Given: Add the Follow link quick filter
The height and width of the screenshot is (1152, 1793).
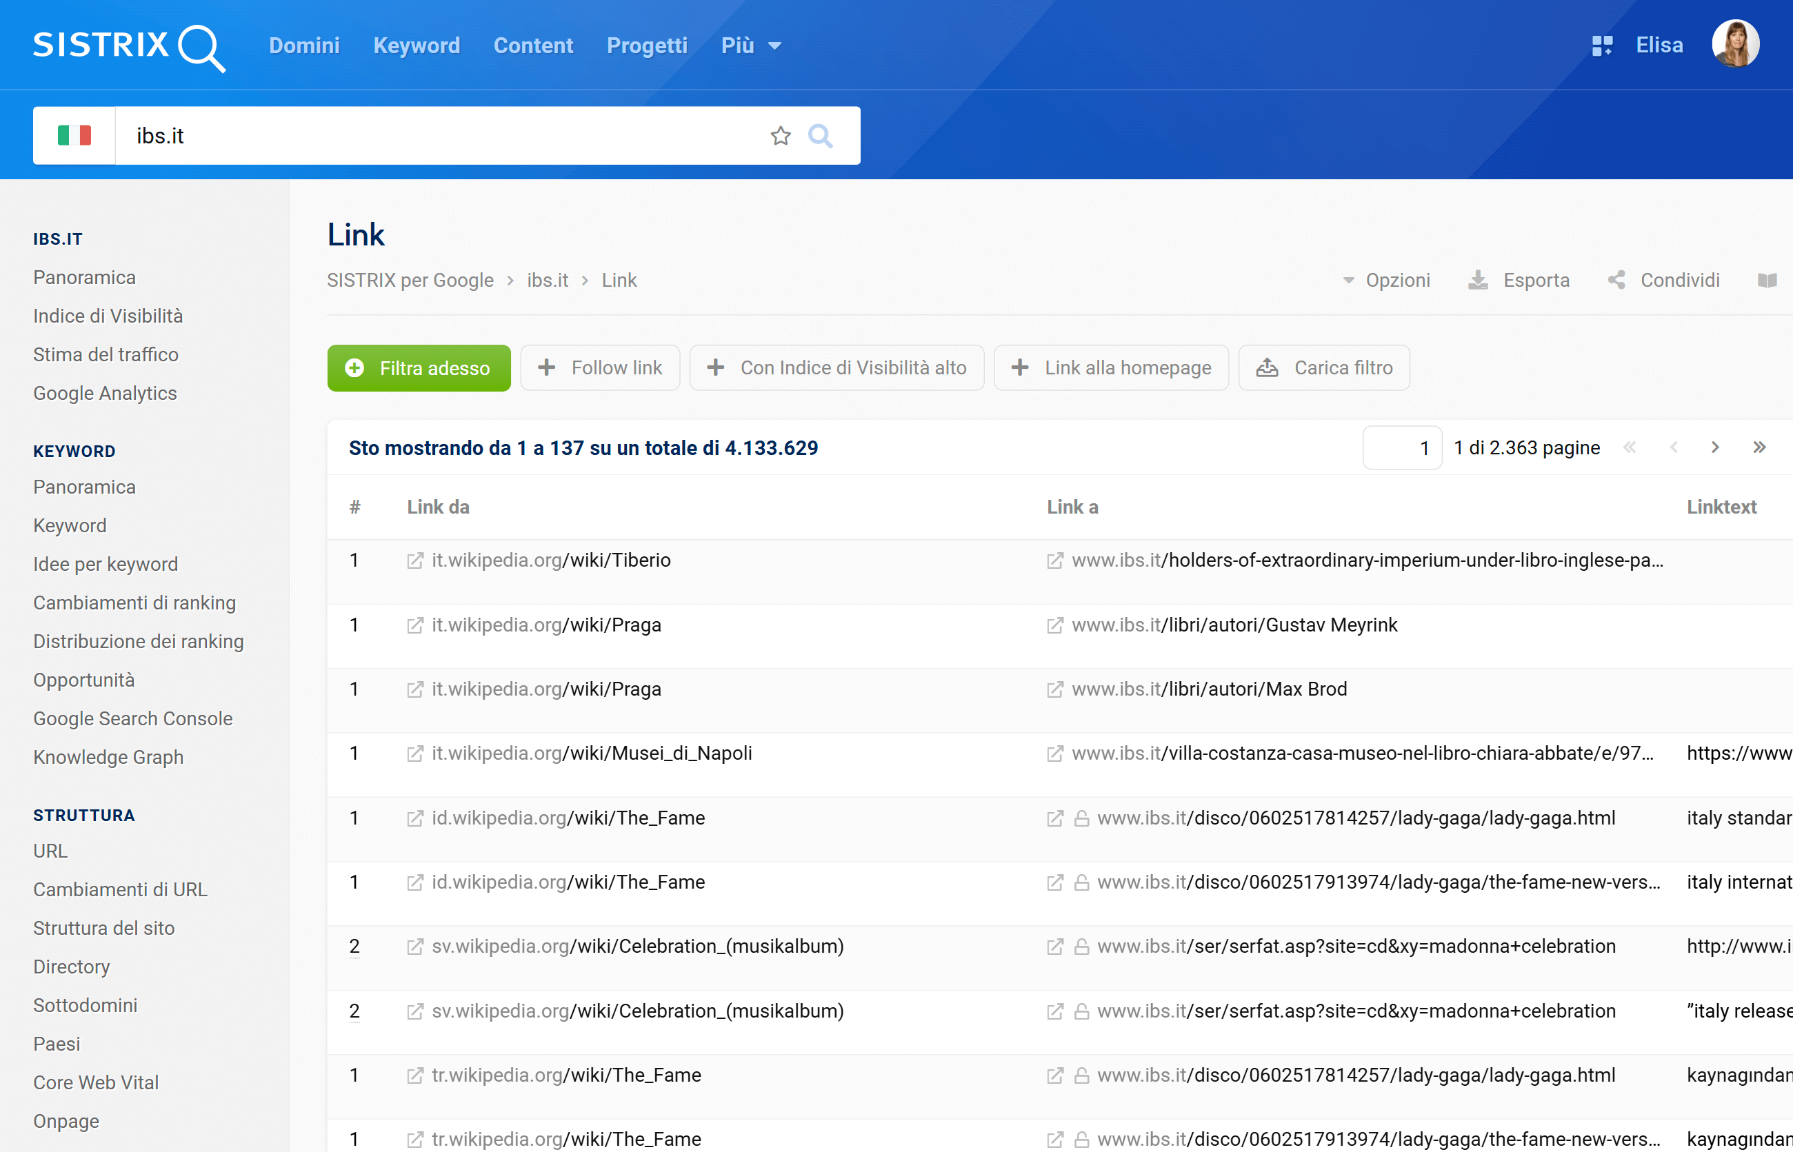Looking at the screenshot, I should [x=600, y=367].
